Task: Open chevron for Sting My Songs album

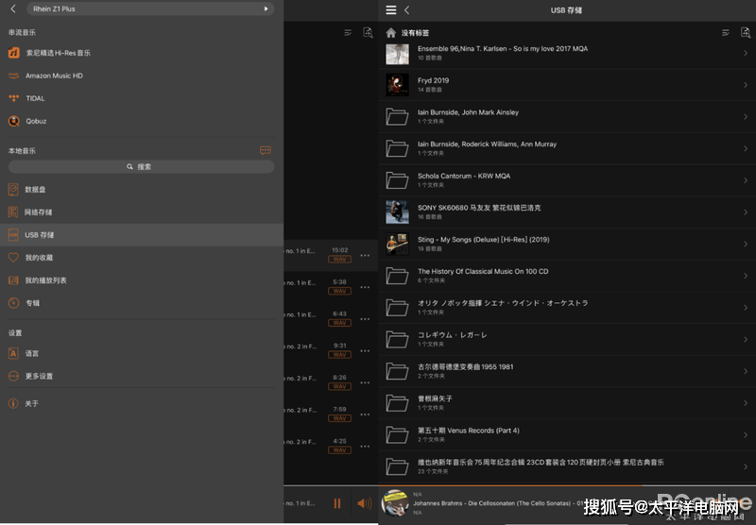Action: [745, 244]
